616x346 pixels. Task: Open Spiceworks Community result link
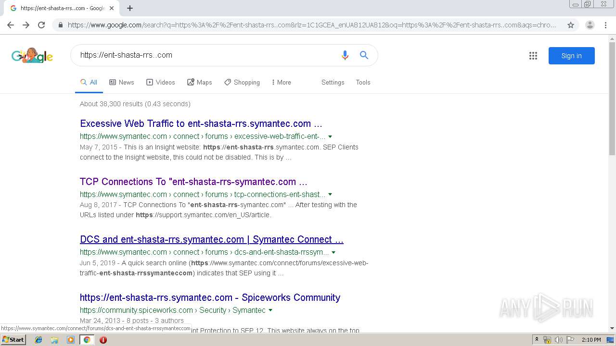(210, 297)
